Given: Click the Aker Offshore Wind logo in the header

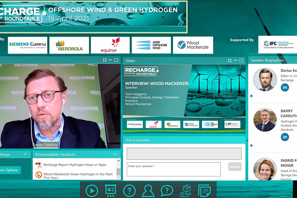Looking at the screenshot, I should point(151,45).
